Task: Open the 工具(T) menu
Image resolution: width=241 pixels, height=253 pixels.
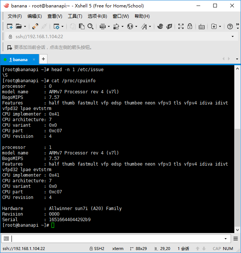Action: tap(75, 16)
